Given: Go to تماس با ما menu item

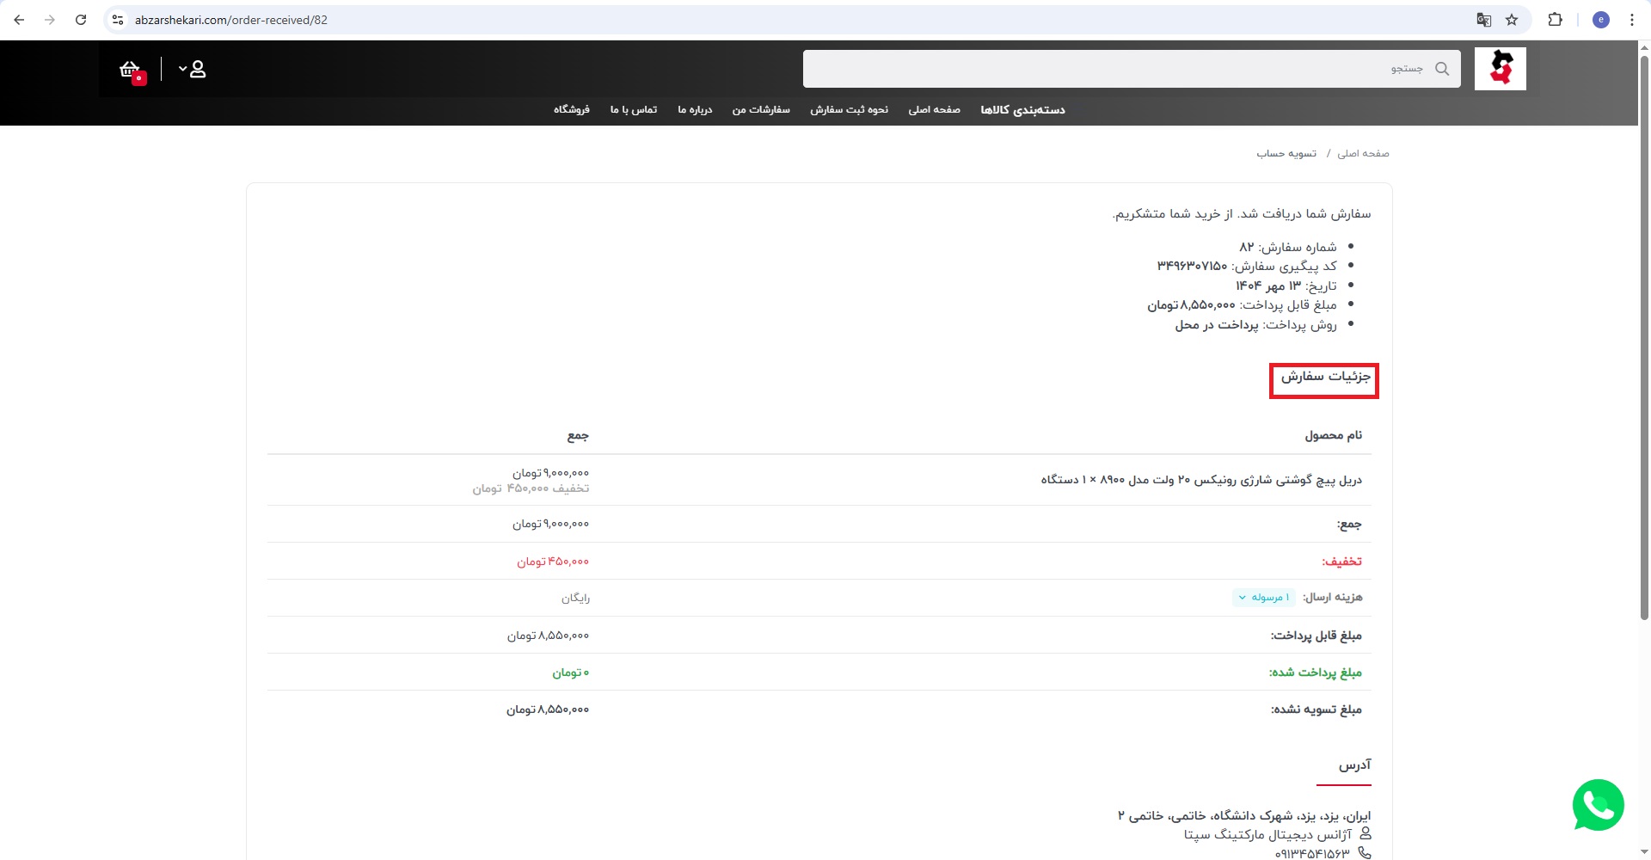Looking at the screenshot, I should [634, 110].
